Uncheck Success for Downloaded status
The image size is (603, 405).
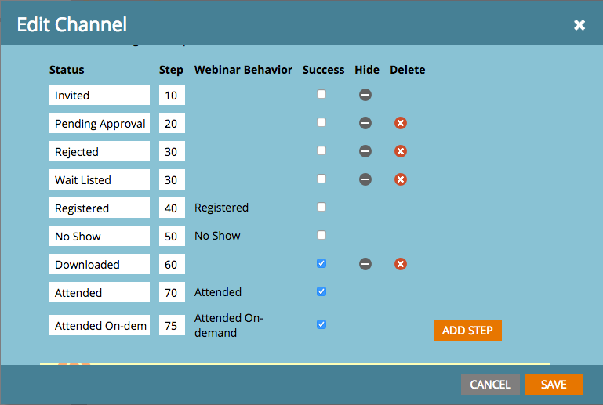pyautogui.click(x=321, y=263)
